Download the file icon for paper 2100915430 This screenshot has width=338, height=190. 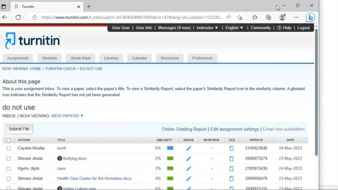pyautogui.click(x=231, y=168)
